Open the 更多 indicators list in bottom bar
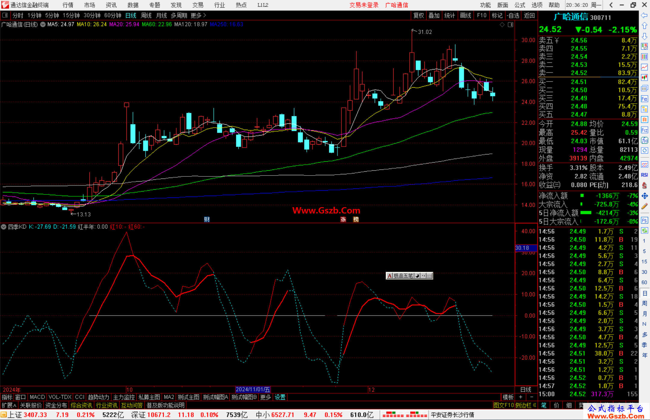The image size is (650, 420). click(265, 397)
